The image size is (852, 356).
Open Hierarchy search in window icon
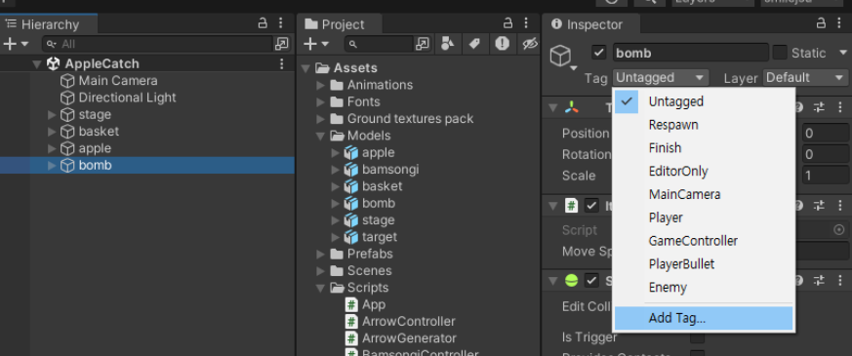[x=281, y=44]
